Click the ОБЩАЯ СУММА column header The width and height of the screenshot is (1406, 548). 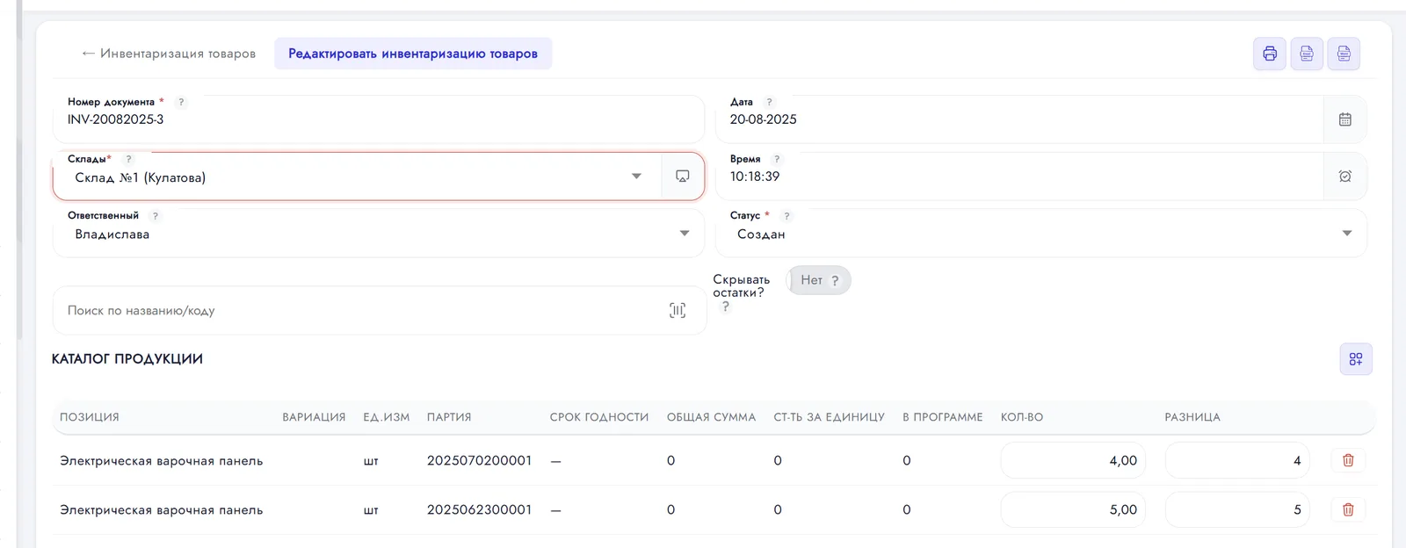711,417
